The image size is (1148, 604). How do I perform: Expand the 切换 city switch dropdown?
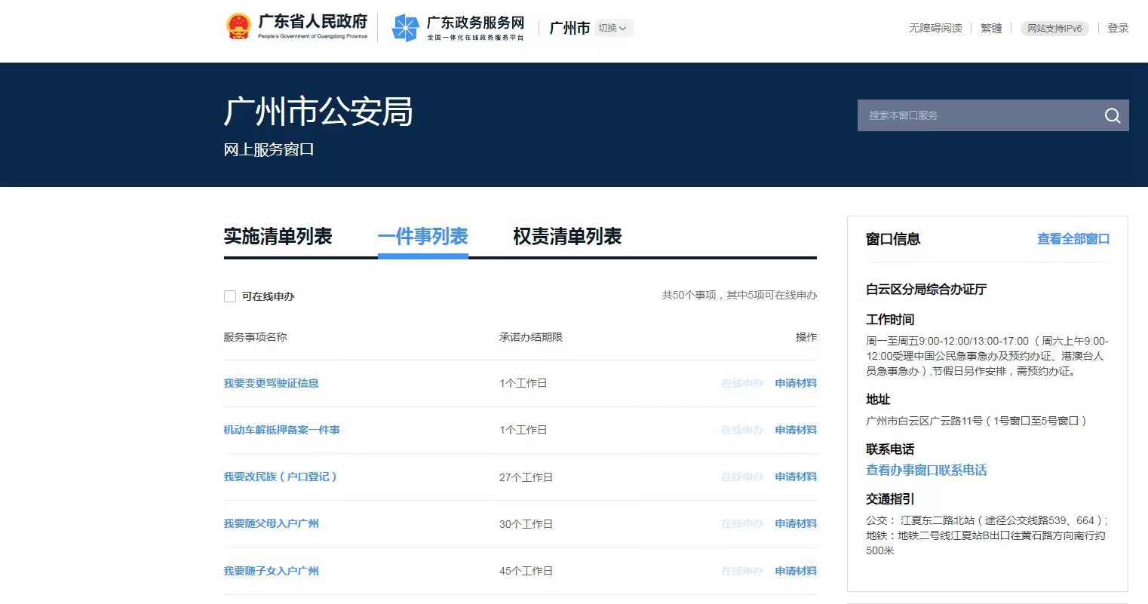(612, 28)
